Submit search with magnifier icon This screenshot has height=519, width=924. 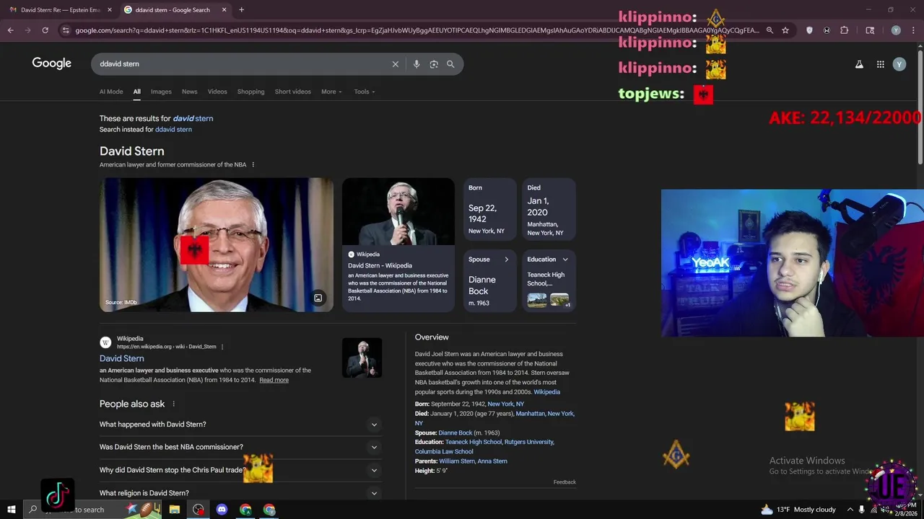tap(450, 64)
